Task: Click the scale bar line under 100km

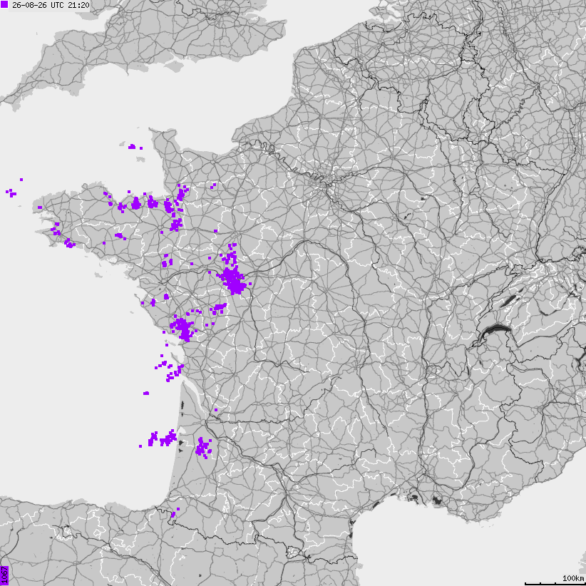Action: 555,583
